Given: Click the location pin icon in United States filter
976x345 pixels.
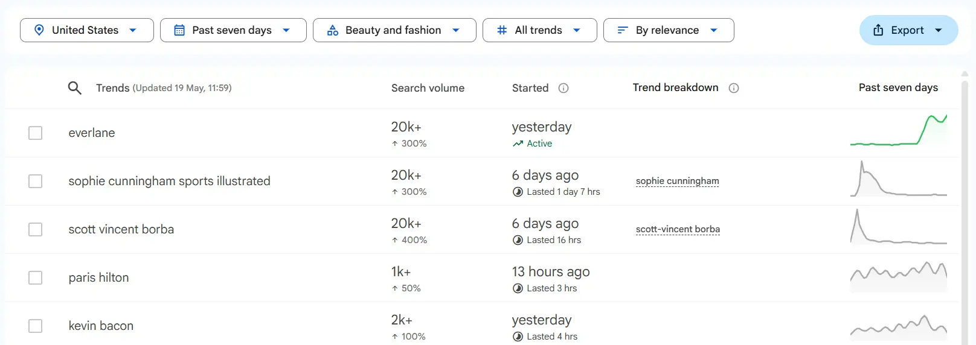Looking at the screenshot, I should [39, 30].
